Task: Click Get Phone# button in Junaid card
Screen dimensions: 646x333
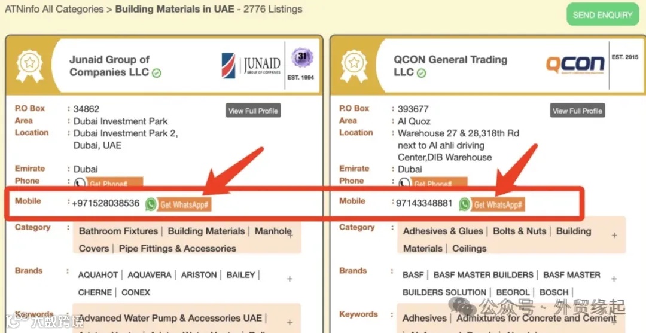Action: coord(114,183)
